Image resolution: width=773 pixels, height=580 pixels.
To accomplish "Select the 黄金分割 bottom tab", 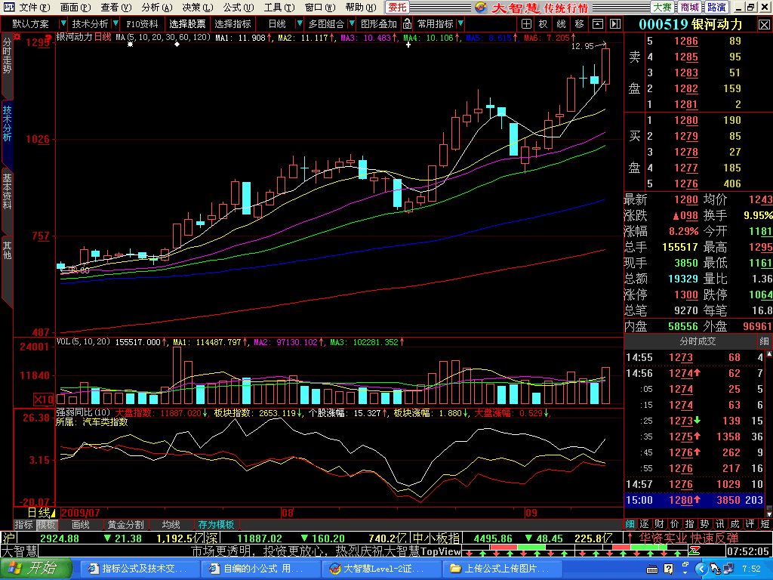I will pos(125,524).
